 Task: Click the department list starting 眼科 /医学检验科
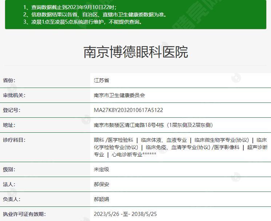[181, 147]
